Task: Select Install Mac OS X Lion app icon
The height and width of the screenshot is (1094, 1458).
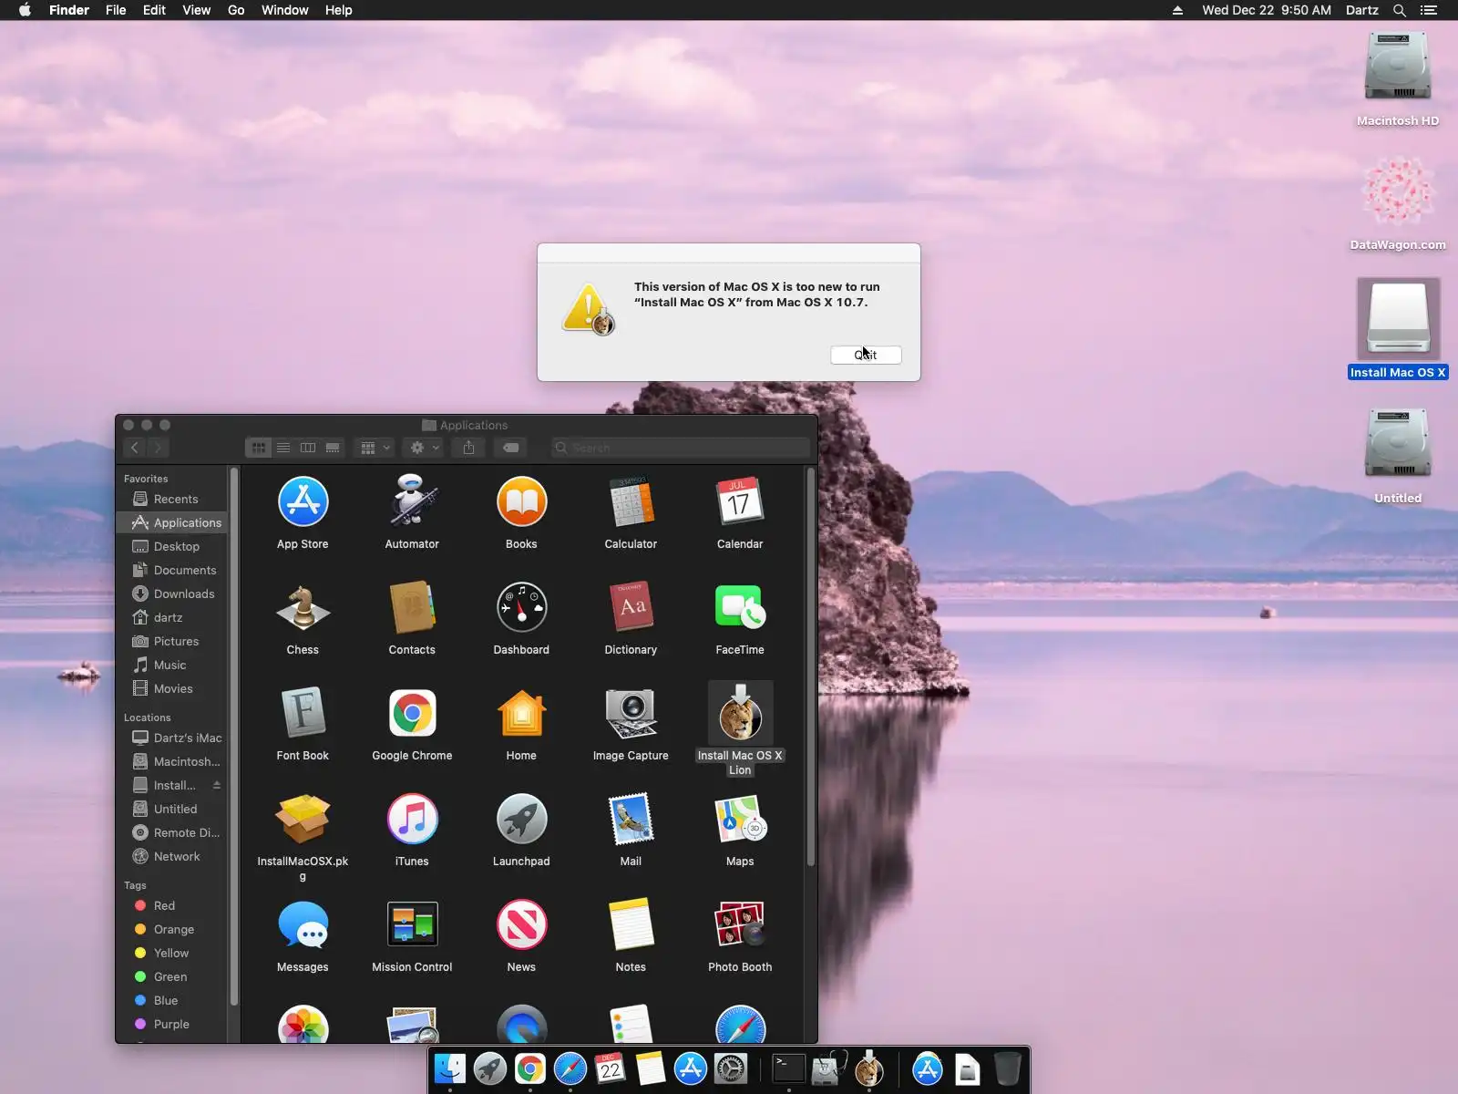Action: coord(740,713)
